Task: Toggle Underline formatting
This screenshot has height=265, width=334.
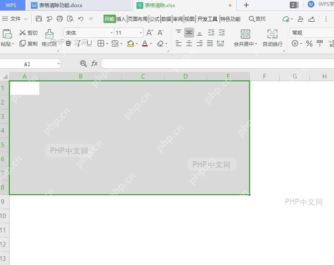Action: click(89, 43)
